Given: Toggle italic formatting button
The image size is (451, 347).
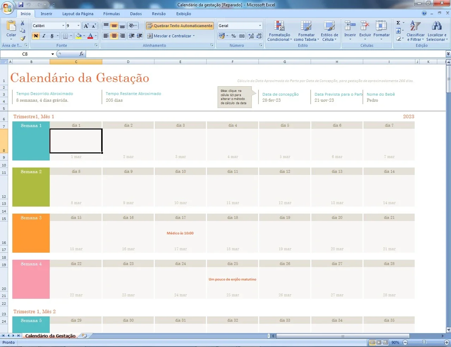Looking at the screenshot, I should click(x=44, y=36).
